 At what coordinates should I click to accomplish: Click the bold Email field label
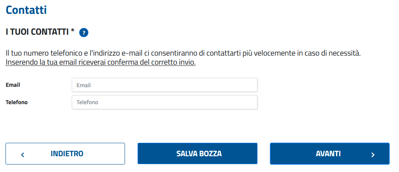click(13, 85)
